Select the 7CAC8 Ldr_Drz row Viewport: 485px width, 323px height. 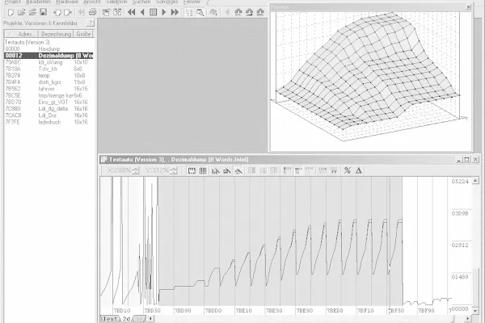coord(48,115)
